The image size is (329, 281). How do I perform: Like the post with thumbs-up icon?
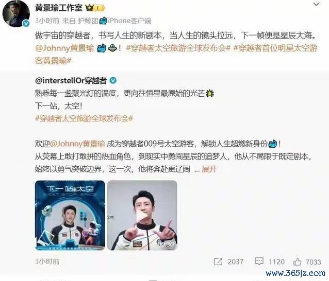tap(297, 261)
